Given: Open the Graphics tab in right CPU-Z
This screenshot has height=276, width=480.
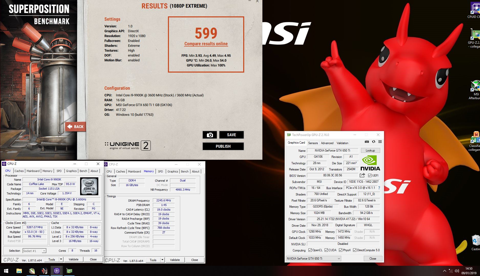Looking at the screenshot, I should (173, 171).
